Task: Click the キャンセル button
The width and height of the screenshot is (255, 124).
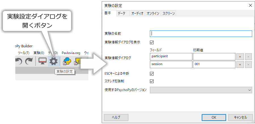Action: point(241,118)
